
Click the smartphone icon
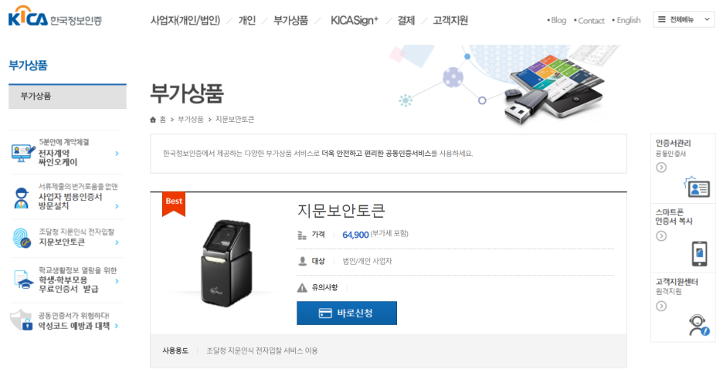coord(700,254)
